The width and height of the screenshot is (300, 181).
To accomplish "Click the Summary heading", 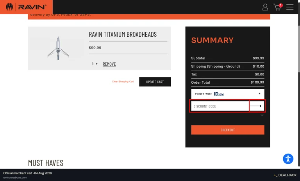I will (x=212, y=40).
